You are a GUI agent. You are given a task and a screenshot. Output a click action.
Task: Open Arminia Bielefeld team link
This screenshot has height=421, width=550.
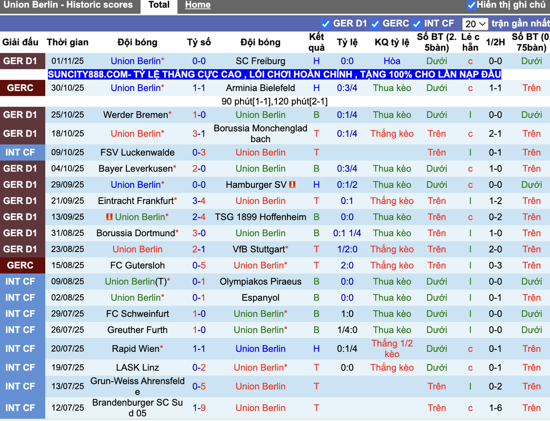(x=261, y=88)
